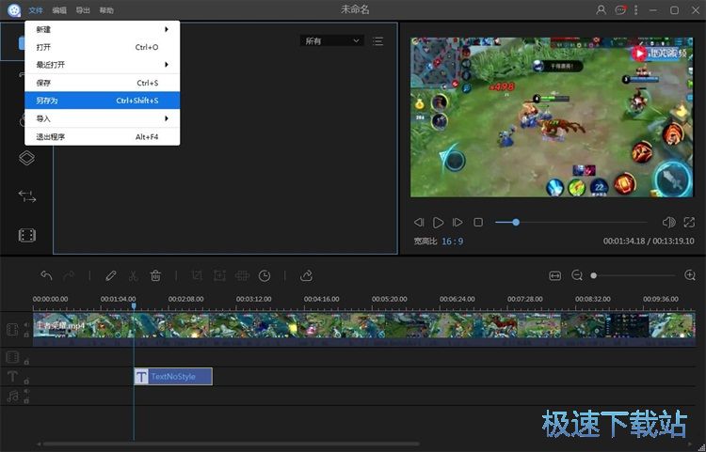Image resolution: width=706 pixels, height=452 pixels.
Task: Open the transitions panel in sidebar
Action: click(x=26, y=196)
